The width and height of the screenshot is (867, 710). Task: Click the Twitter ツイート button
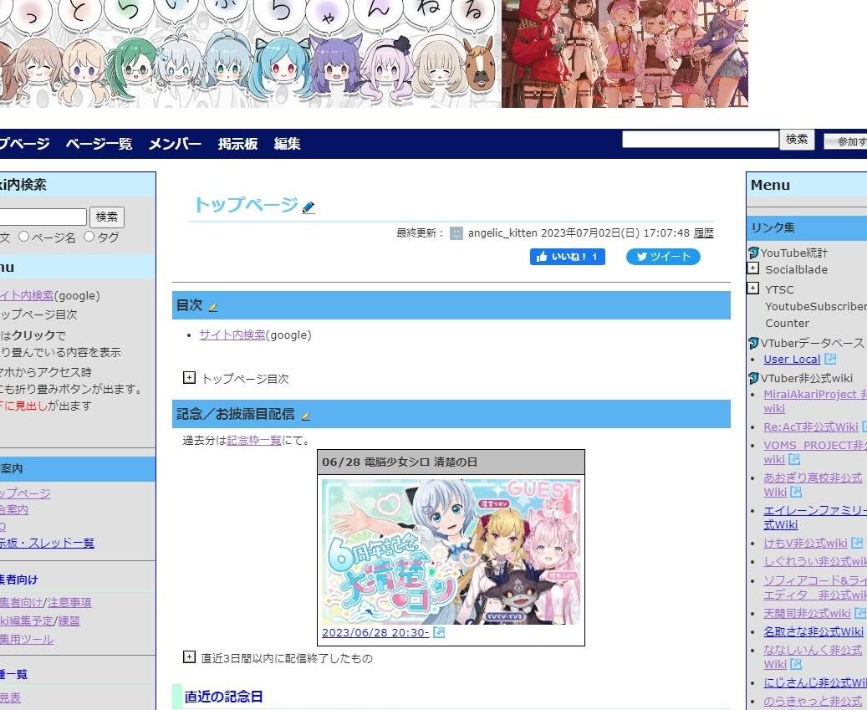coord(663,257)
